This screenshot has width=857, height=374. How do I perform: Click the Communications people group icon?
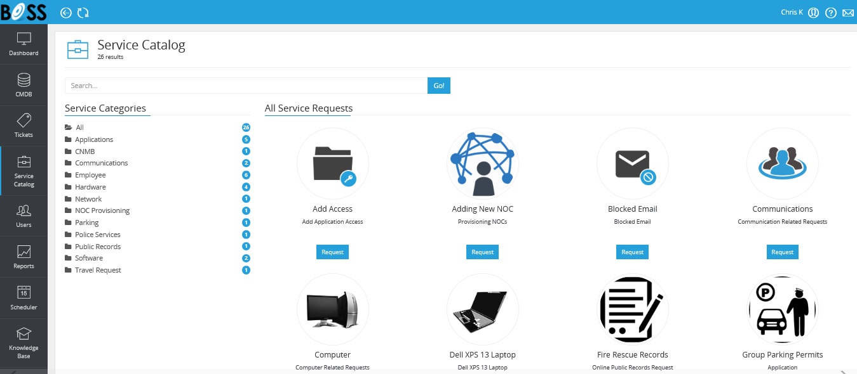click(783, 164)
